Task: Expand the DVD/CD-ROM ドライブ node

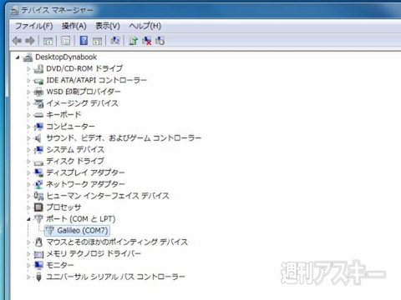Action: point(28,68)
